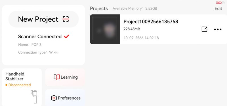Start a New Project

(43, 19)
